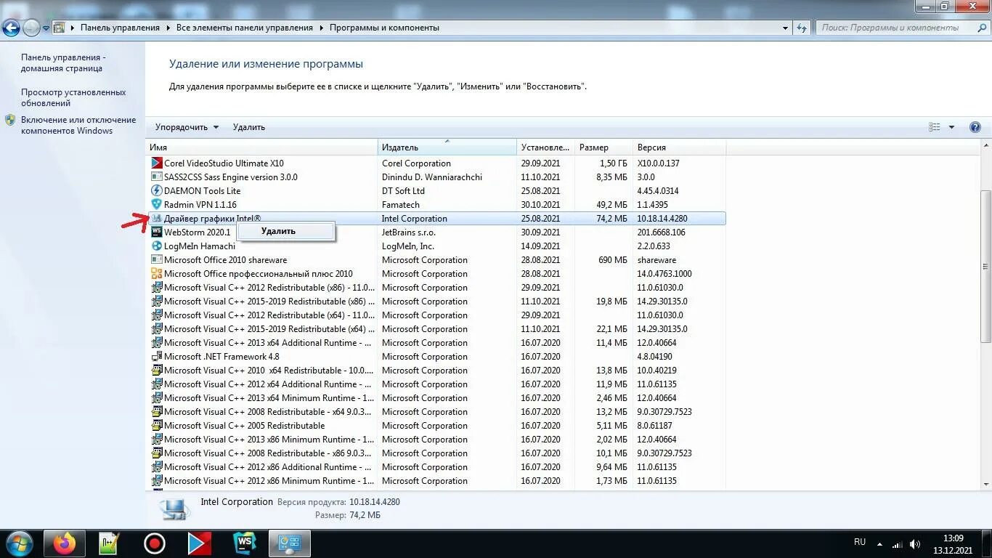
Task: Sort by the Установлено date column header
Action: (545, 147)
